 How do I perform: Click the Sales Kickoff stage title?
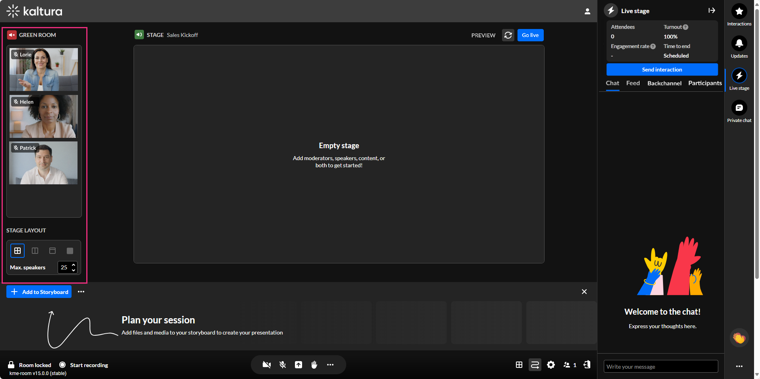pos(182,35)
